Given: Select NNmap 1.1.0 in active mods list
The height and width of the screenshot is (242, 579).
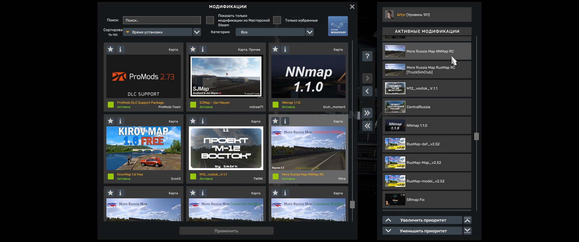Looking at the screenshot, I should click(427, 126).
